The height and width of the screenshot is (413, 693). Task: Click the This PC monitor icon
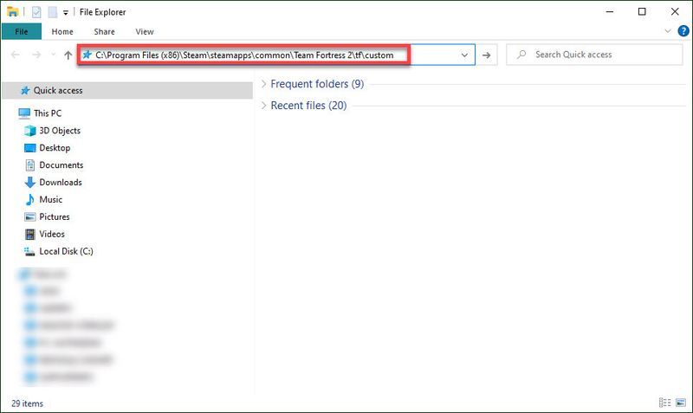click(x=24, y=113)
